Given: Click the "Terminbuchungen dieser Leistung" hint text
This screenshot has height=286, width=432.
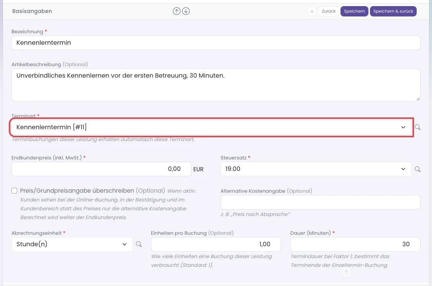Looking at the screenshot, I should coord(103,140).
